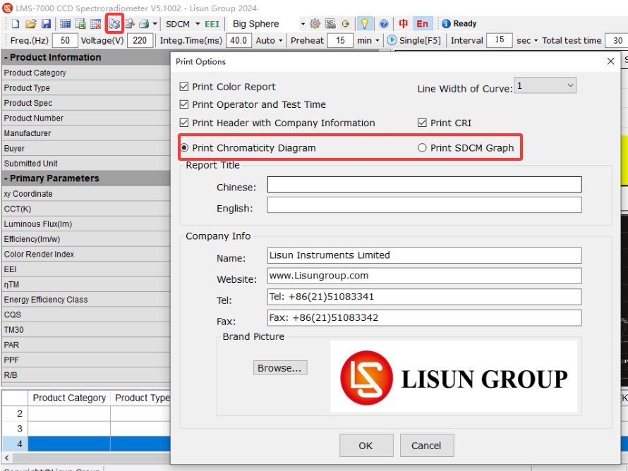The height and width of the screenshot is (471, 628).
Task: Click the Lisun Group brand picture
Action: tap(454, 377)
